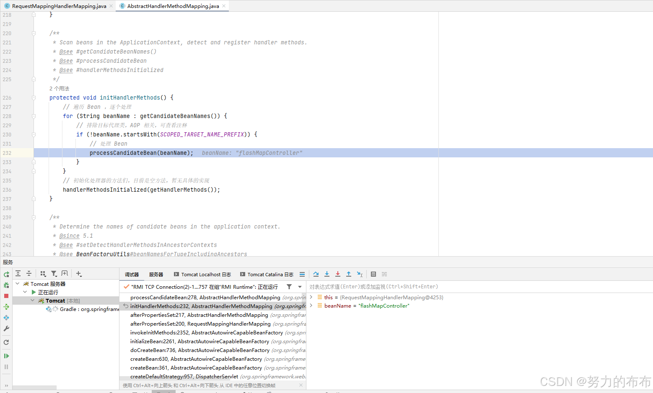Filter frames with funnel icon

[x=289, y=287]
